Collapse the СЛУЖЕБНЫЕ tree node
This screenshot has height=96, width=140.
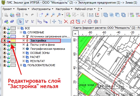(x=21, y=32)
